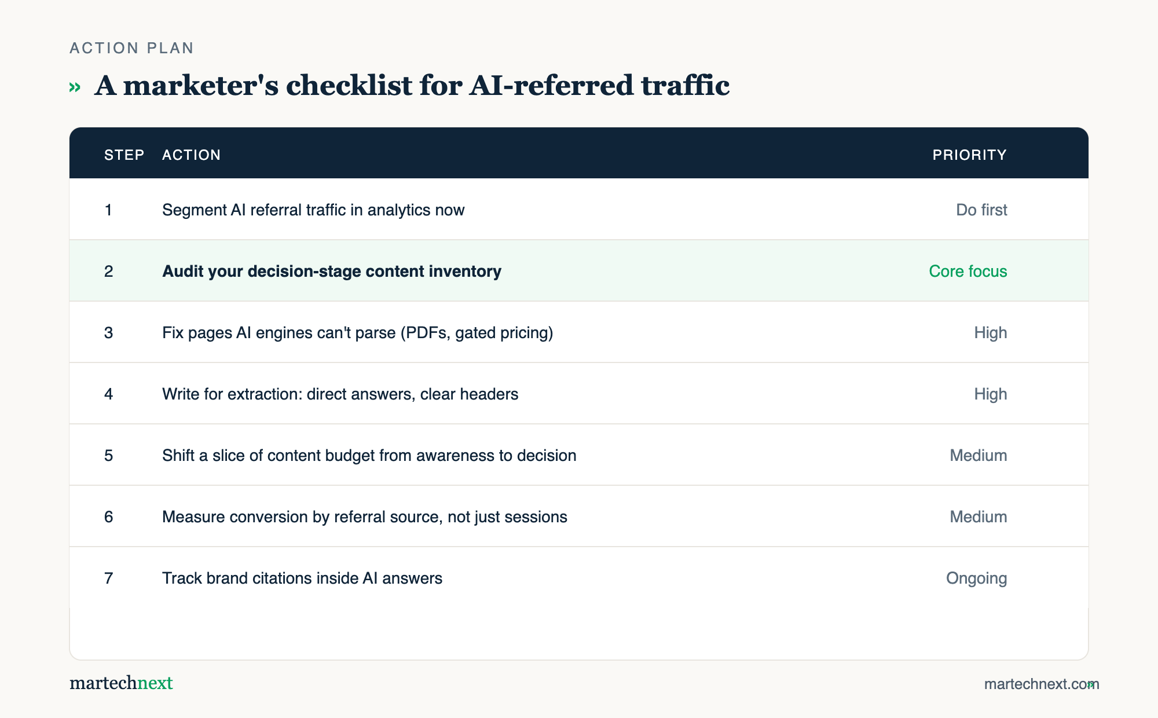The height and width of the screenshot is (718, 1158).
Task: Select 'Track brand citations inside AI answers'
Action: tap(302, 578)
